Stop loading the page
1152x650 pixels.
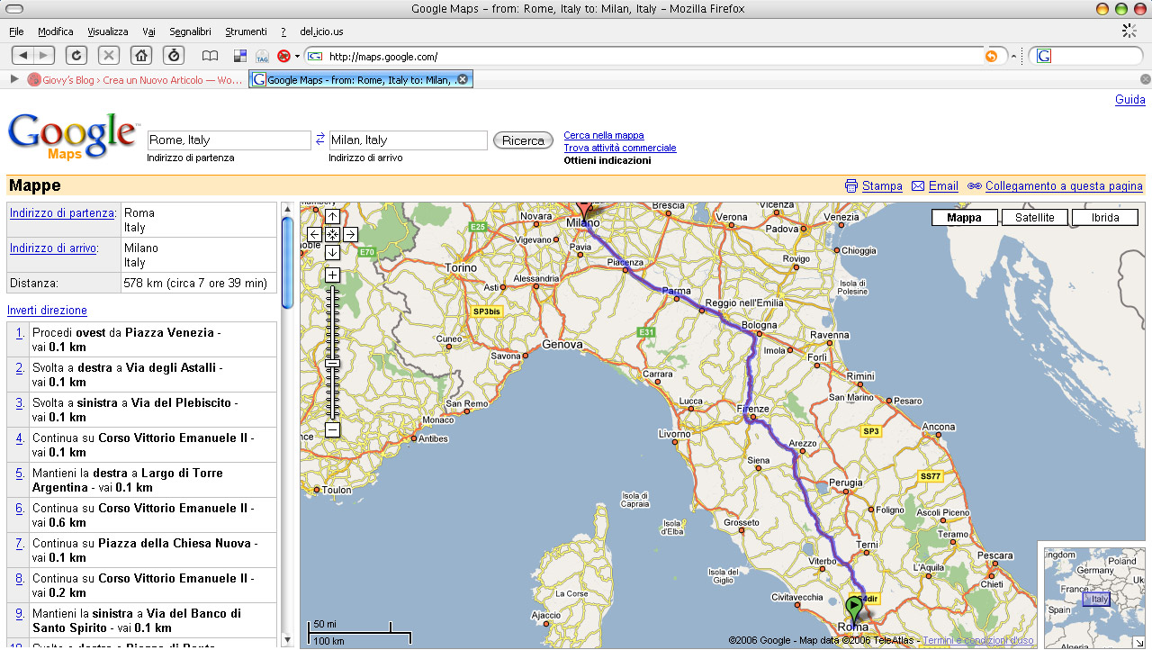pos(109,56)
